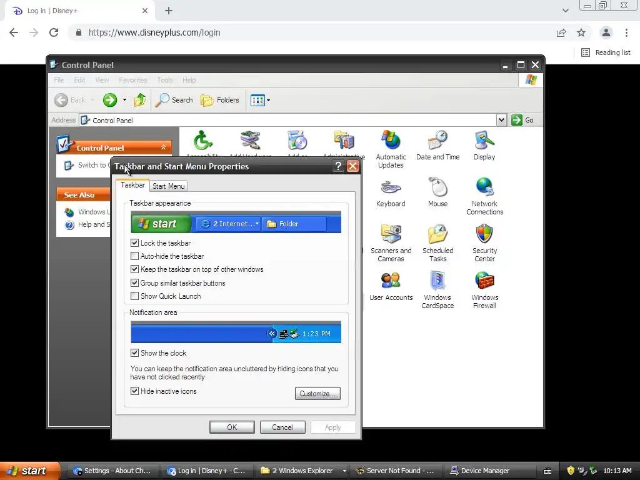Enable Show Quick Launch checkbox

click(134, 296)
